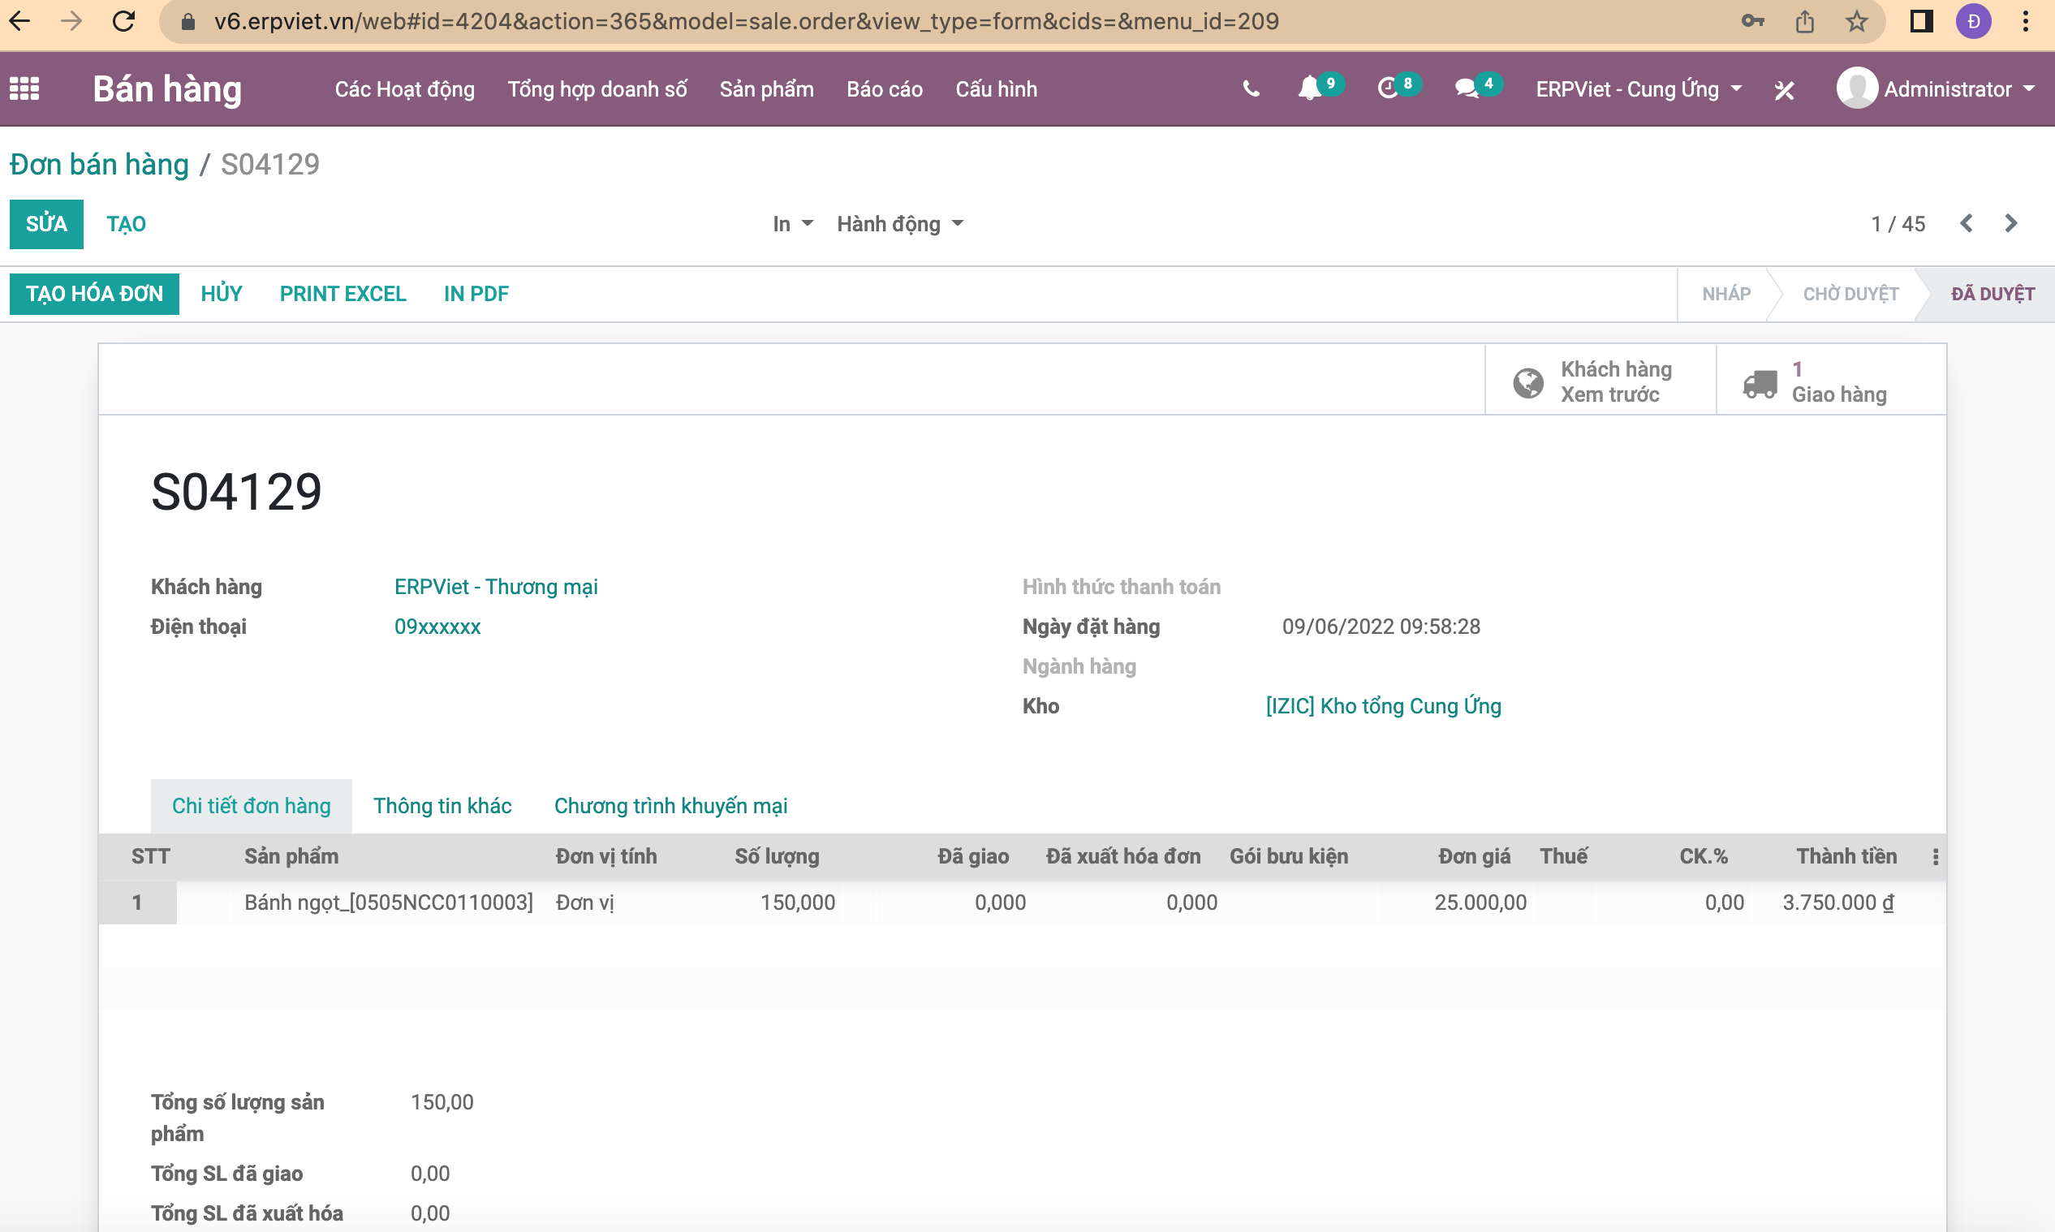This screenshot has width=2055, height=1232.
Task: Go to previous record arrow
Action: click(x=1967, y=223)
